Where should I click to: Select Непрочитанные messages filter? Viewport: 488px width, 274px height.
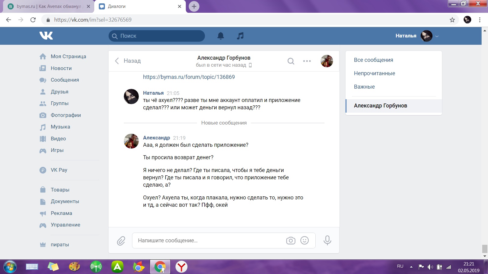[374, 73]
